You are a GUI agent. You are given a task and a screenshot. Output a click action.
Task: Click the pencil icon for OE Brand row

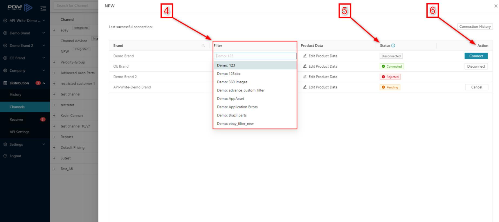point(305,66)
